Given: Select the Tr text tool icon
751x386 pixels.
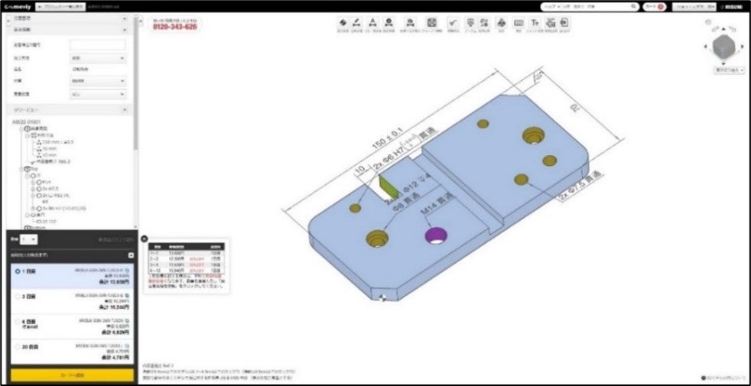Looking at the screenshot, I should click(x=535, y=22).
